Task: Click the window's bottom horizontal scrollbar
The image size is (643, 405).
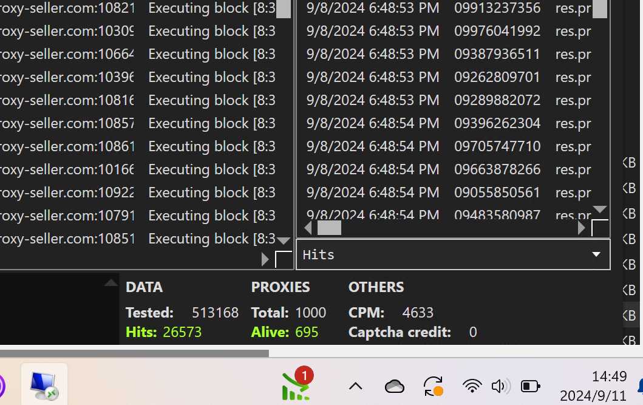Action: (134, 353)
